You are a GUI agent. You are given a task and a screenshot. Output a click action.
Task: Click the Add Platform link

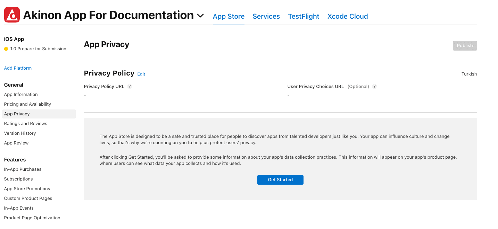click(x=18, y=68)
